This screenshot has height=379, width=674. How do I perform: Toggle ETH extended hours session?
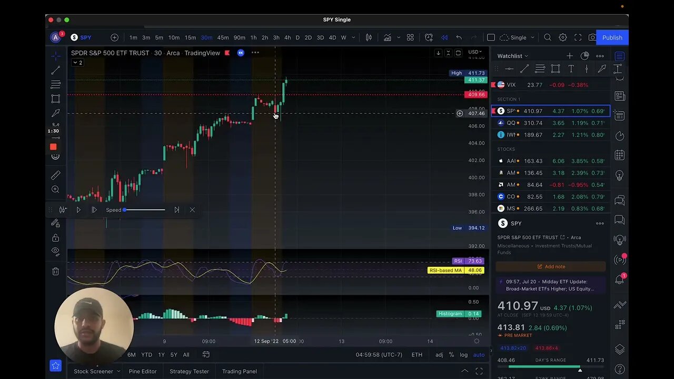pos(417,355)
